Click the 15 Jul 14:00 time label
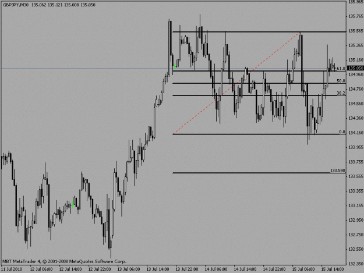 pyautogui.click(x=333, y=269)
